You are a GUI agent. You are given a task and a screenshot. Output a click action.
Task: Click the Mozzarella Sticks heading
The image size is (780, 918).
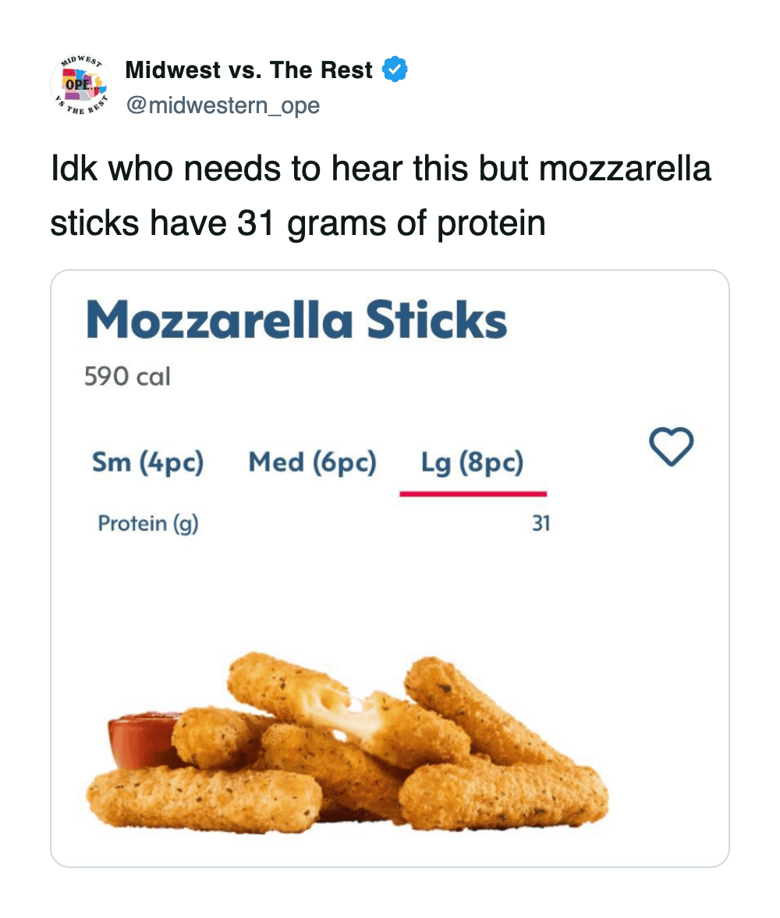tap(296, 321)
